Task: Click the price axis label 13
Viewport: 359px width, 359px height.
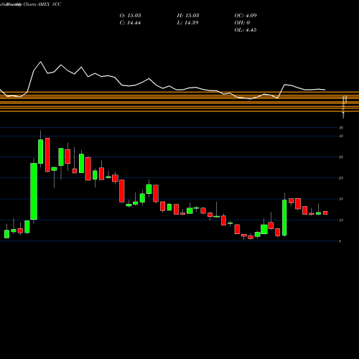Action: coord(341,220)
